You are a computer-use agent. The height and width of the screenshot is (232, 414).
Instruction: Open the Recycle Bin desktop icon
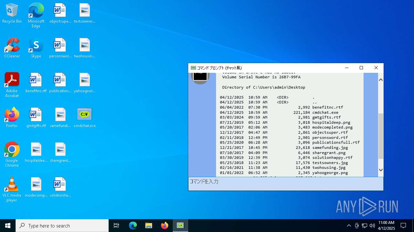tap(12, 14)
